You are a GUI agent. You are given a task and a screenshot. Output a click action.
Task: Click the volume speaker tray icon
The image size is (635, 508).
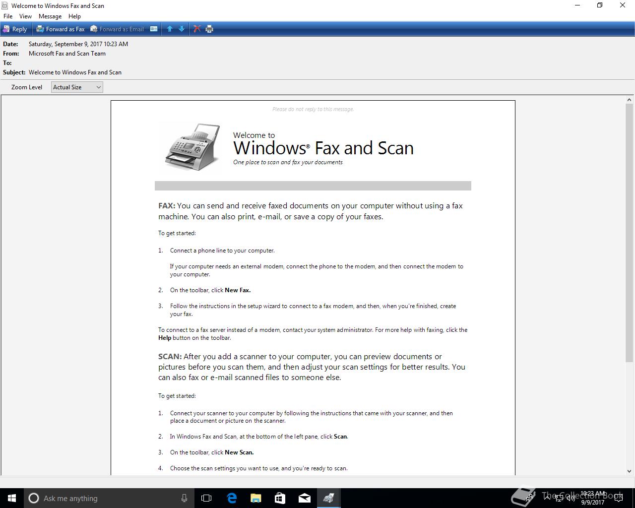571,498
